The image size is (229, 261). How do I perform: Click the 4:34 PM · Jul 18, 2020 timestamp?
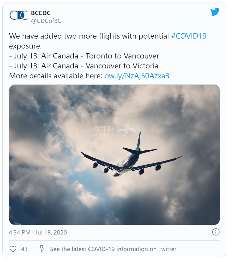tap(38, 232)
